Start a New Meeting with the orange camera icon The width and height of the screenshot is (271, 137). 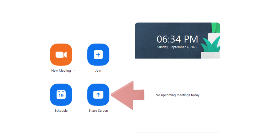(x=61, y=55)
